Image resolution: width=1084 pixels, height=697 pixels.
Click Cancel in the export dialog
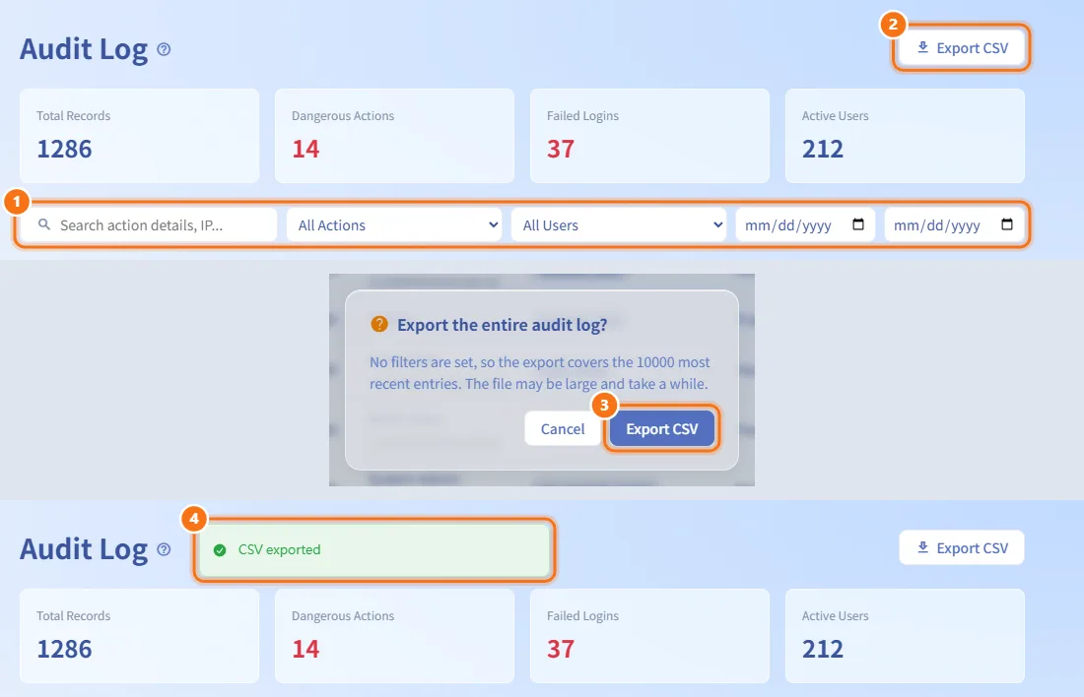click(x=563, y=429)
